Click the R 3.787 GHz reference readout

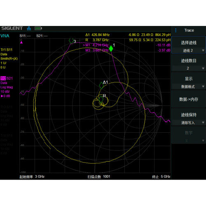click(x=97, y=40)
